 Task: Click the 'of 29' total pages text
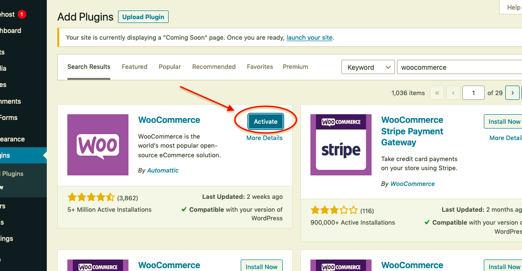pos(495,93)
